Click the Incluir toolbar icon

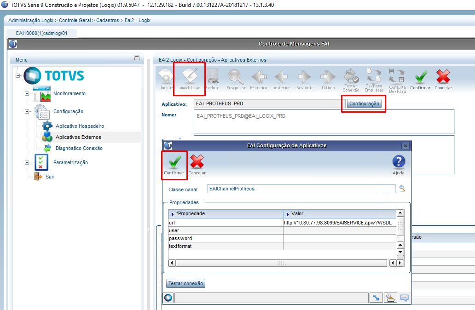click(x=166, y=79)
